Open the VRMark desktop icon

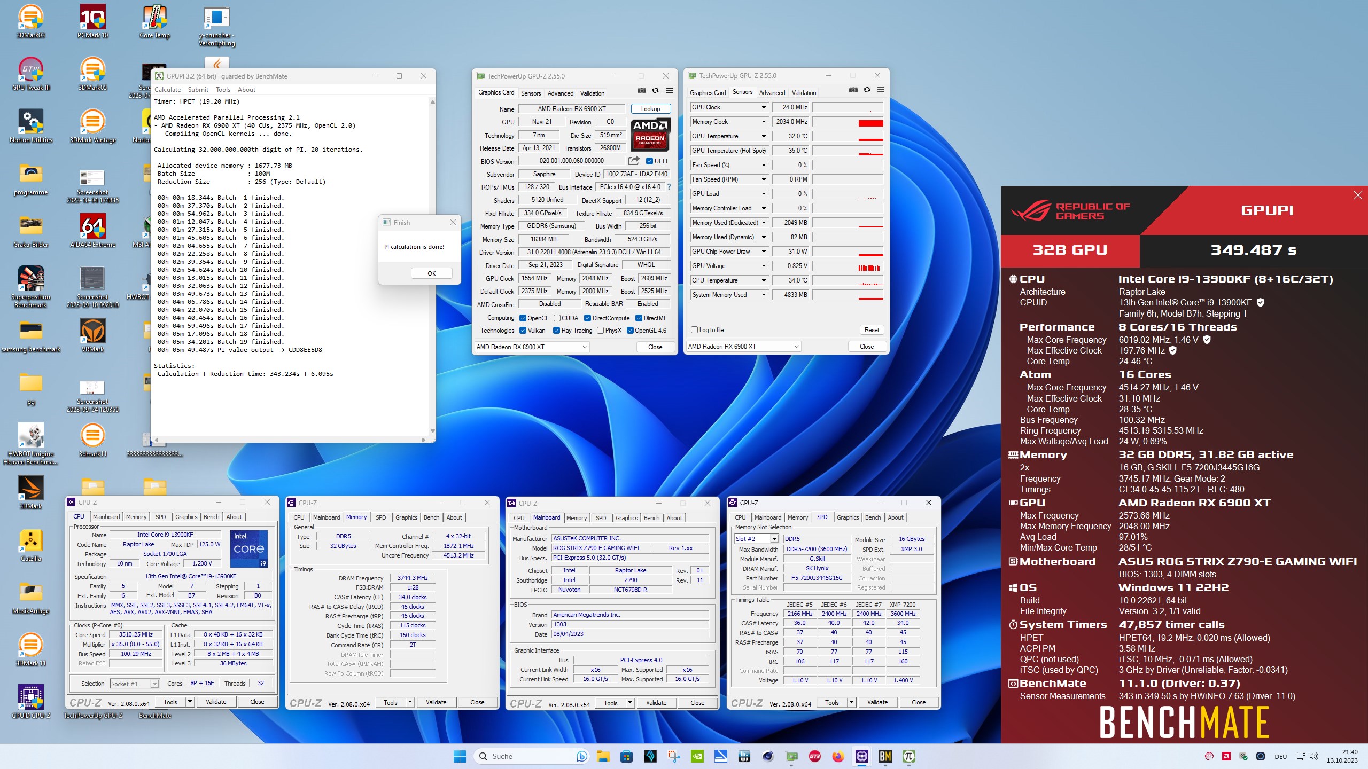pyautogui.click(x=92, y=335)
